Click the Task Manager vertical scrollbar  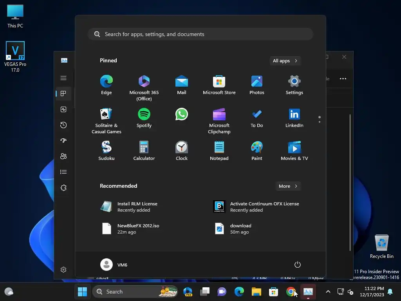point(350,183)
